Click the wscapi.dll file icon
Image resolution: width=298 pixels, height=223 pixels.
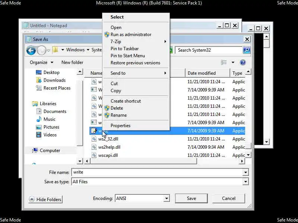(94, 155)
